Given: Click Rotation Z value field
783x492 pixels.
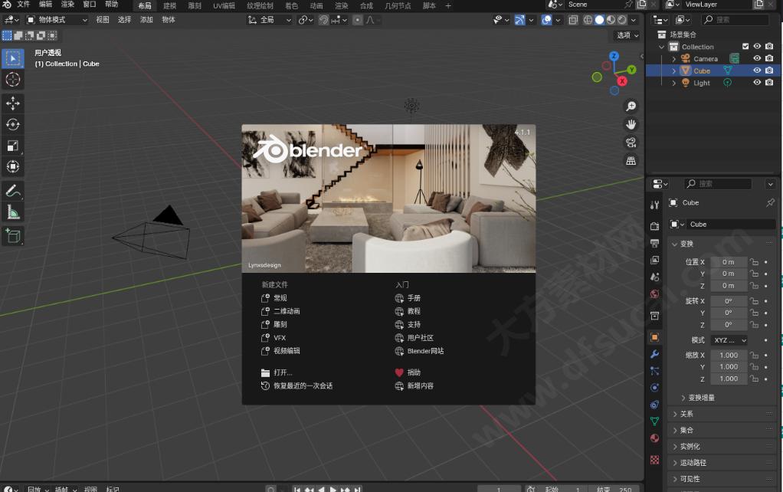Looking at the screenshot, I should tap(729, 325).
